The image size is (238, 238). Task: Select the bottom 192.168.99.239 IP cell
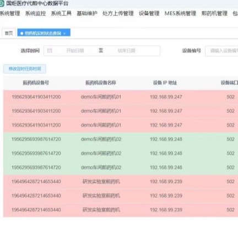pos(166,210)
